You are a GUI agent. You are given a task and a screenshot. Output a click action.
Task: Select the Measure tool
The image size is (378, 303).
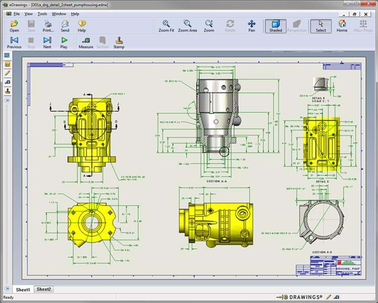(x=86, y=42)
